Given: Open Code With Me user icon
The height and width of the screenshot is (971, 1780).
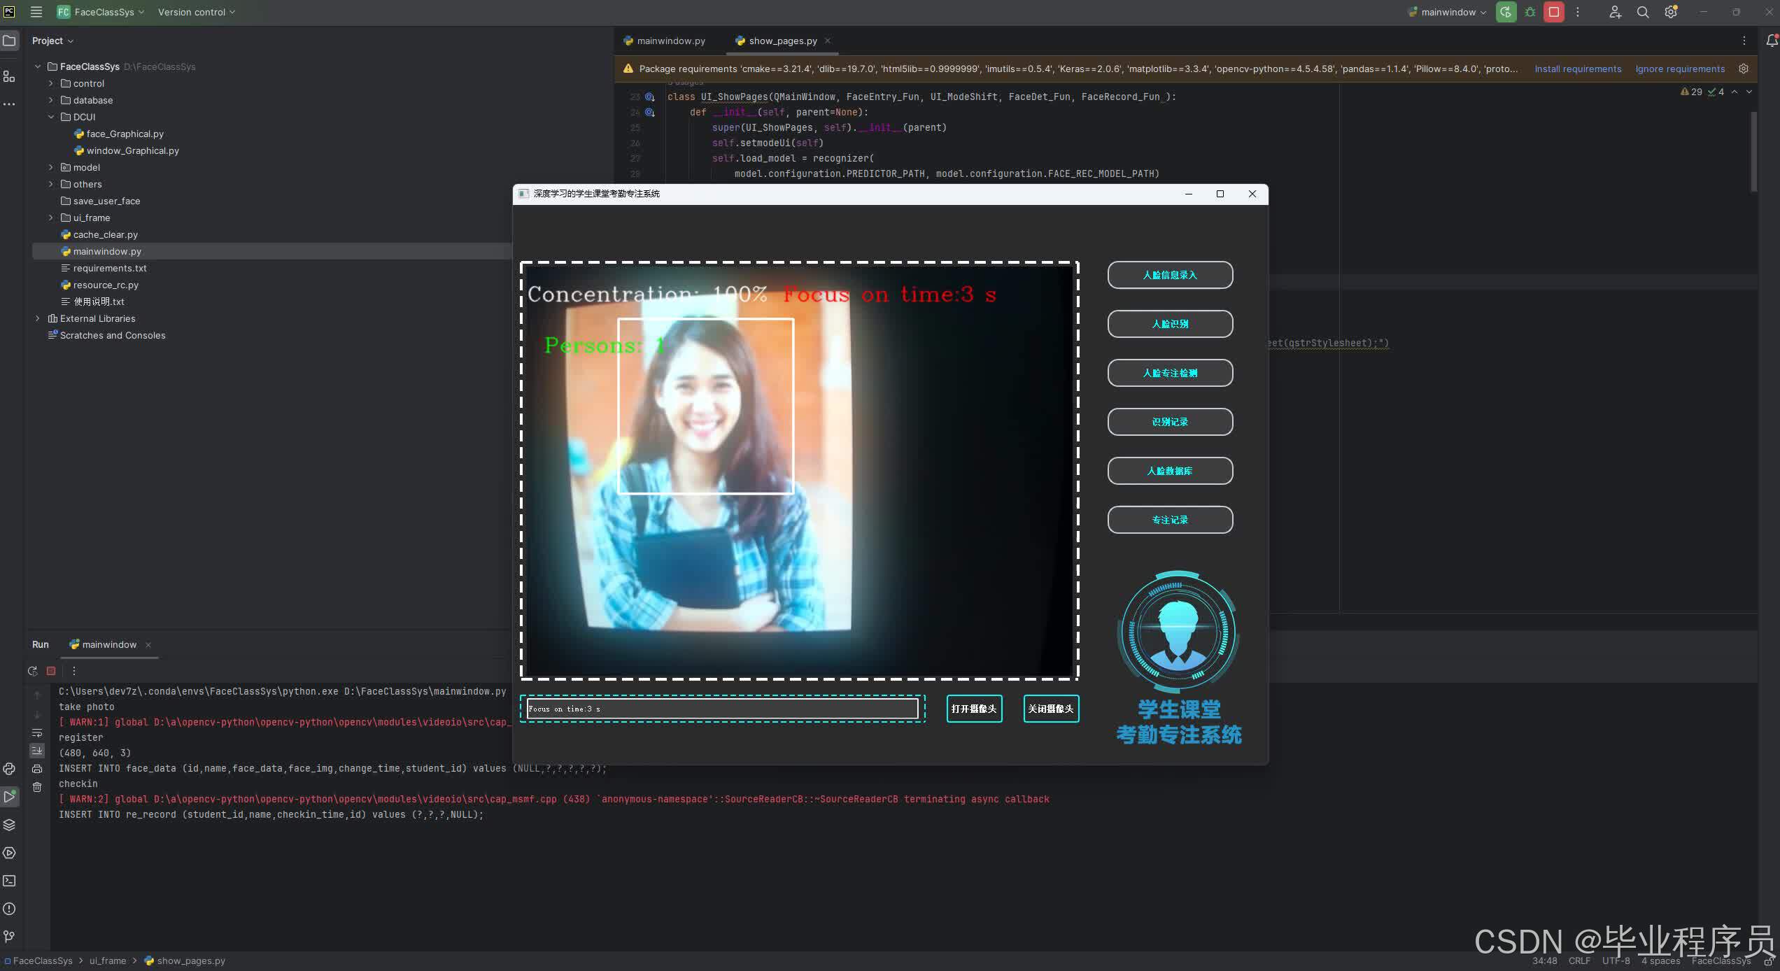Looking at the screenshot, I should [x=1615, y=12].
